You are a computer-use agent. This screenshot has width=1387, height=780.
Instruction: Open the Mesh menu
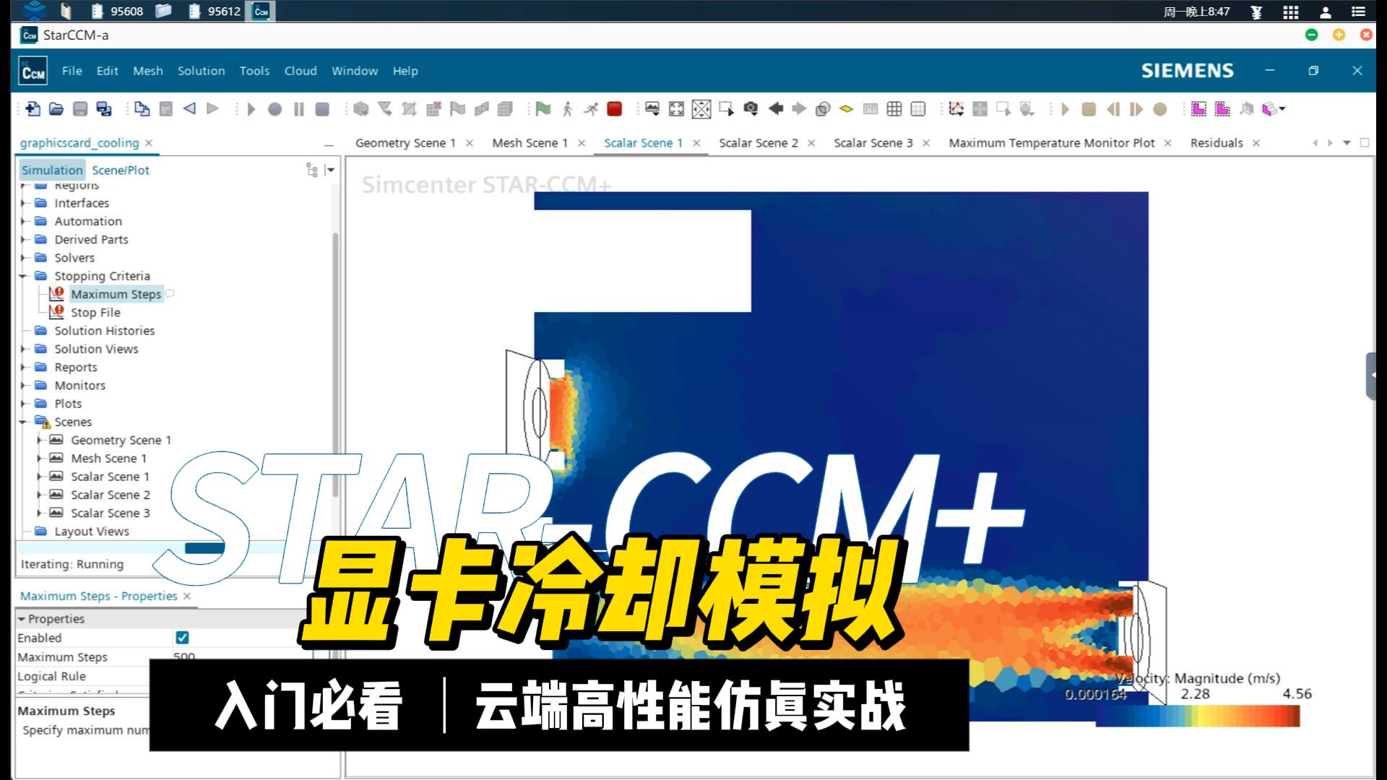coord(148,71)
